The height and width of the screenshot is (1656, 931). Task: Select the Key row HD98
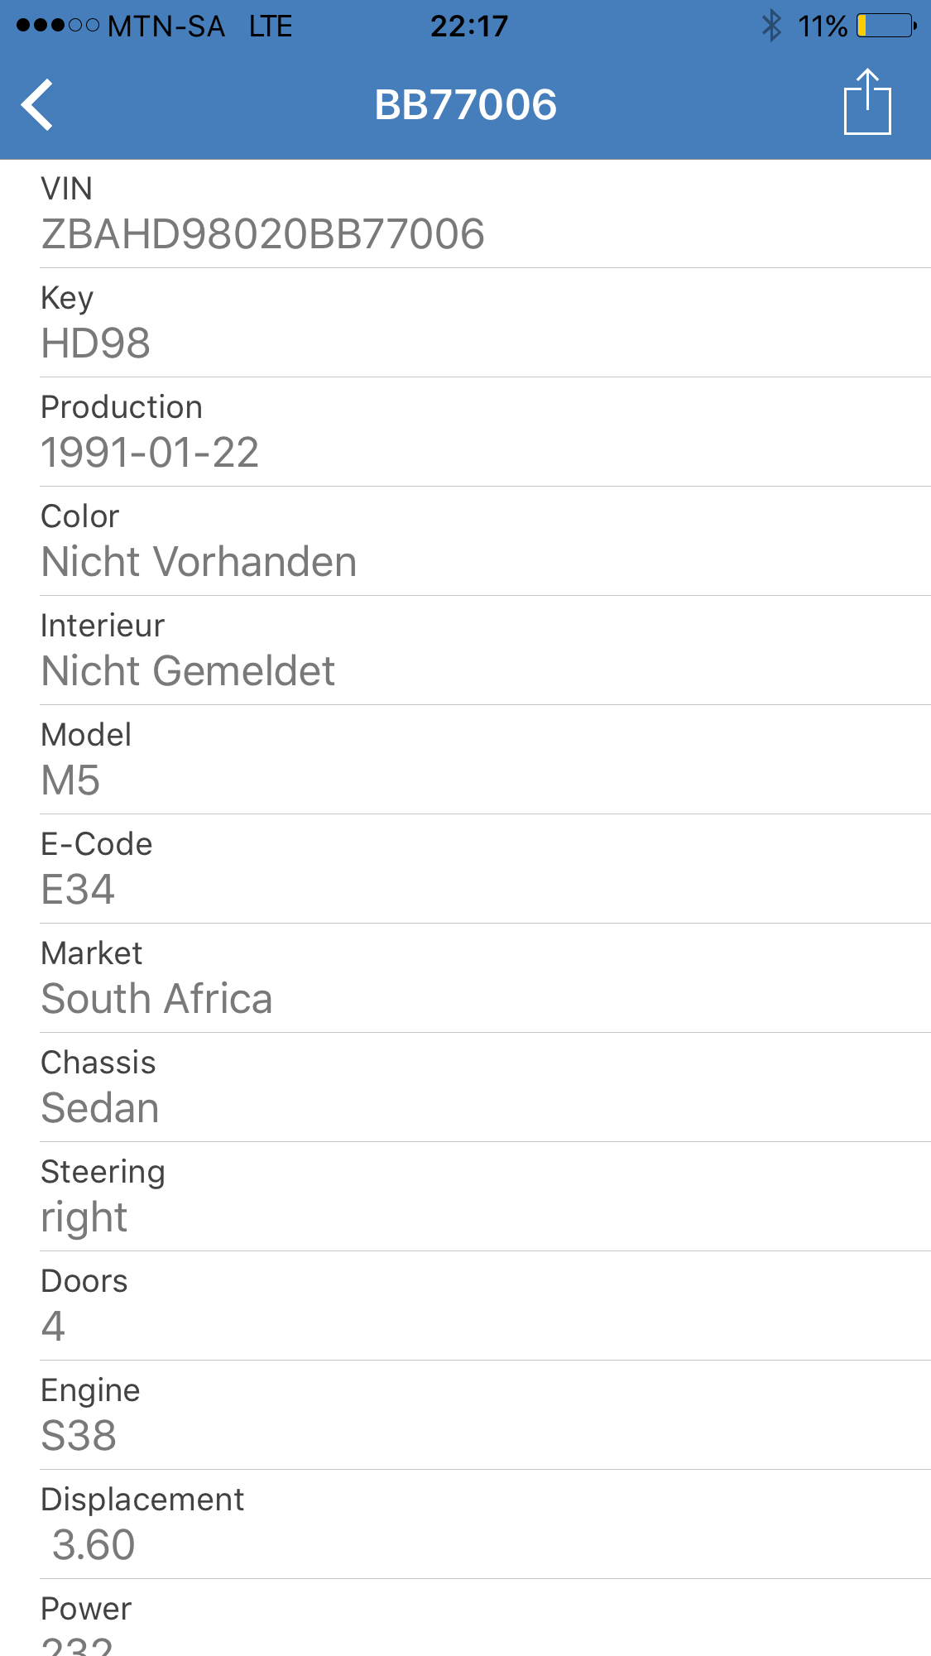point(465,323)
